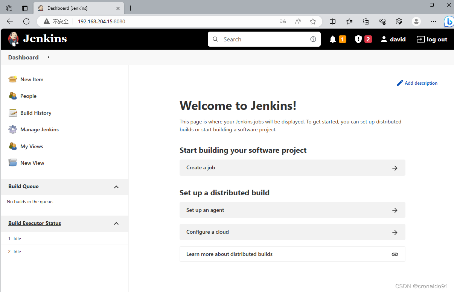Open browser collections icon
This screenshot has height=292, width=454.
pos(366,21)
